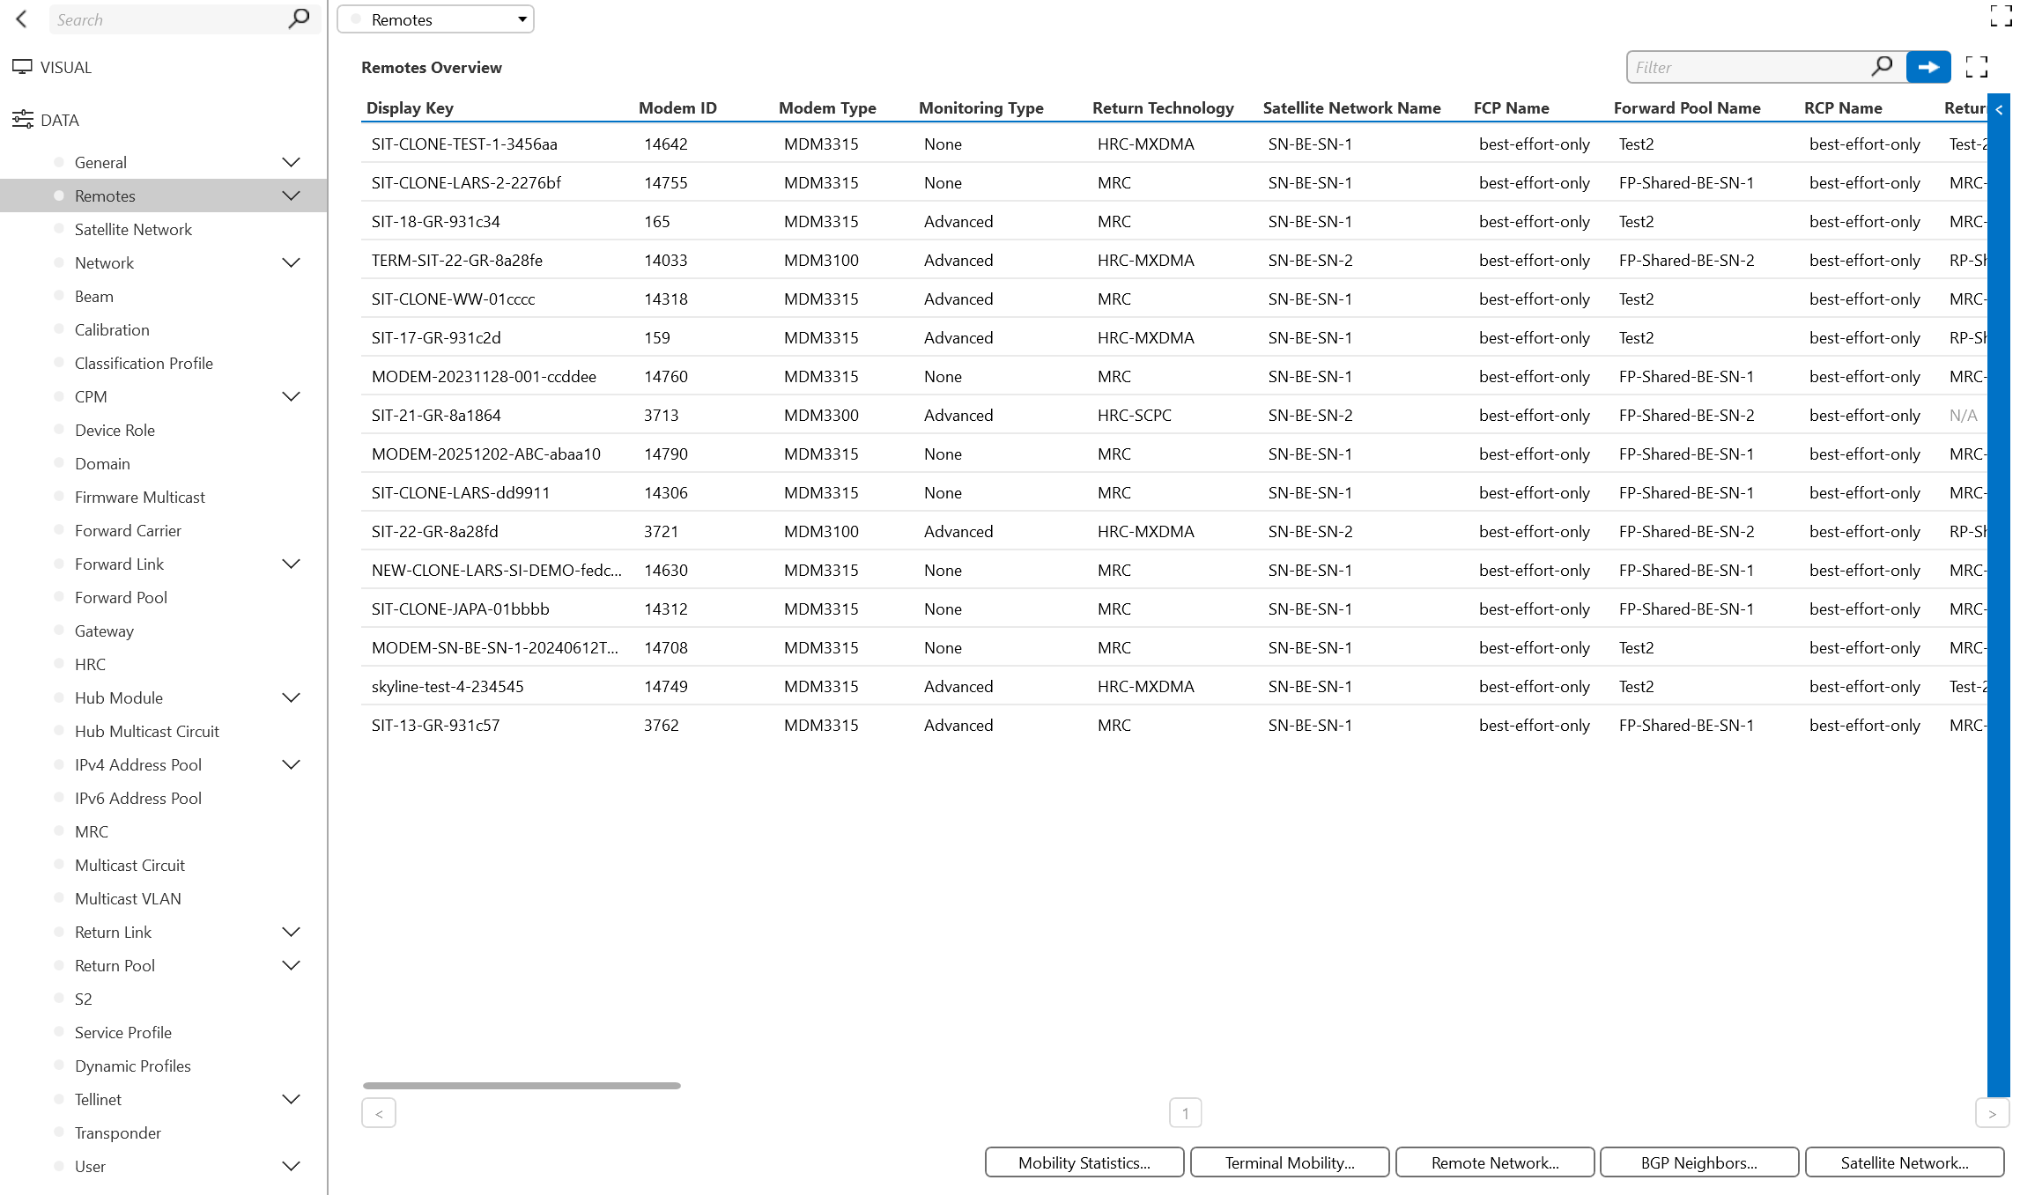
Task: Open the Remotes dropdown selector
Action: (x=435, y=19)
